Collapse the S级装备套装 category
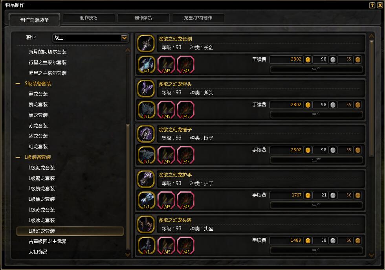Screen dimensions: 385x270 18,84
